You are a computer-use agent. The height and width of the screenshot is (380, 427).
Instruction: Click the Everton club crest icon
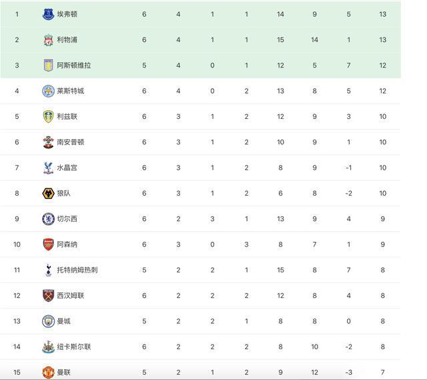tap(49, 14)
